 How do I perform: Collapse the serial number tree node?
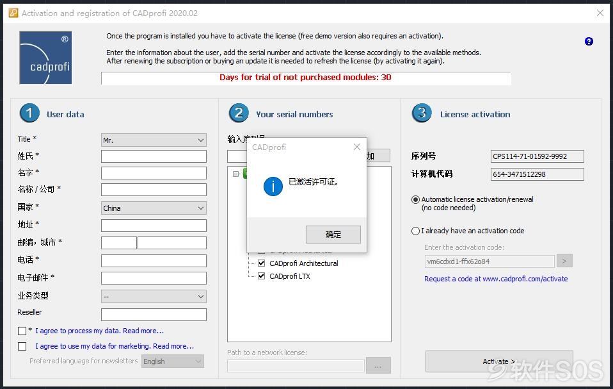coord(235,174)
